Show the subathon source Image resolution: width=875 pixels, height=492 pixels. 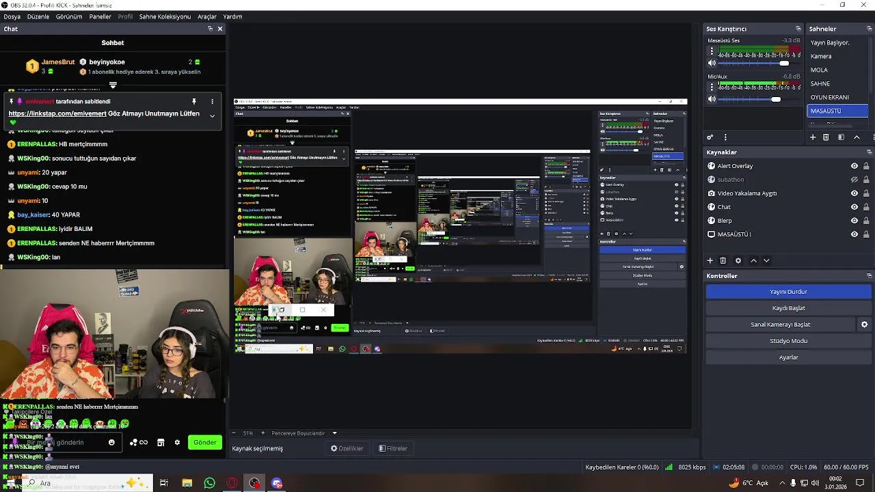[x=854, y=180]
